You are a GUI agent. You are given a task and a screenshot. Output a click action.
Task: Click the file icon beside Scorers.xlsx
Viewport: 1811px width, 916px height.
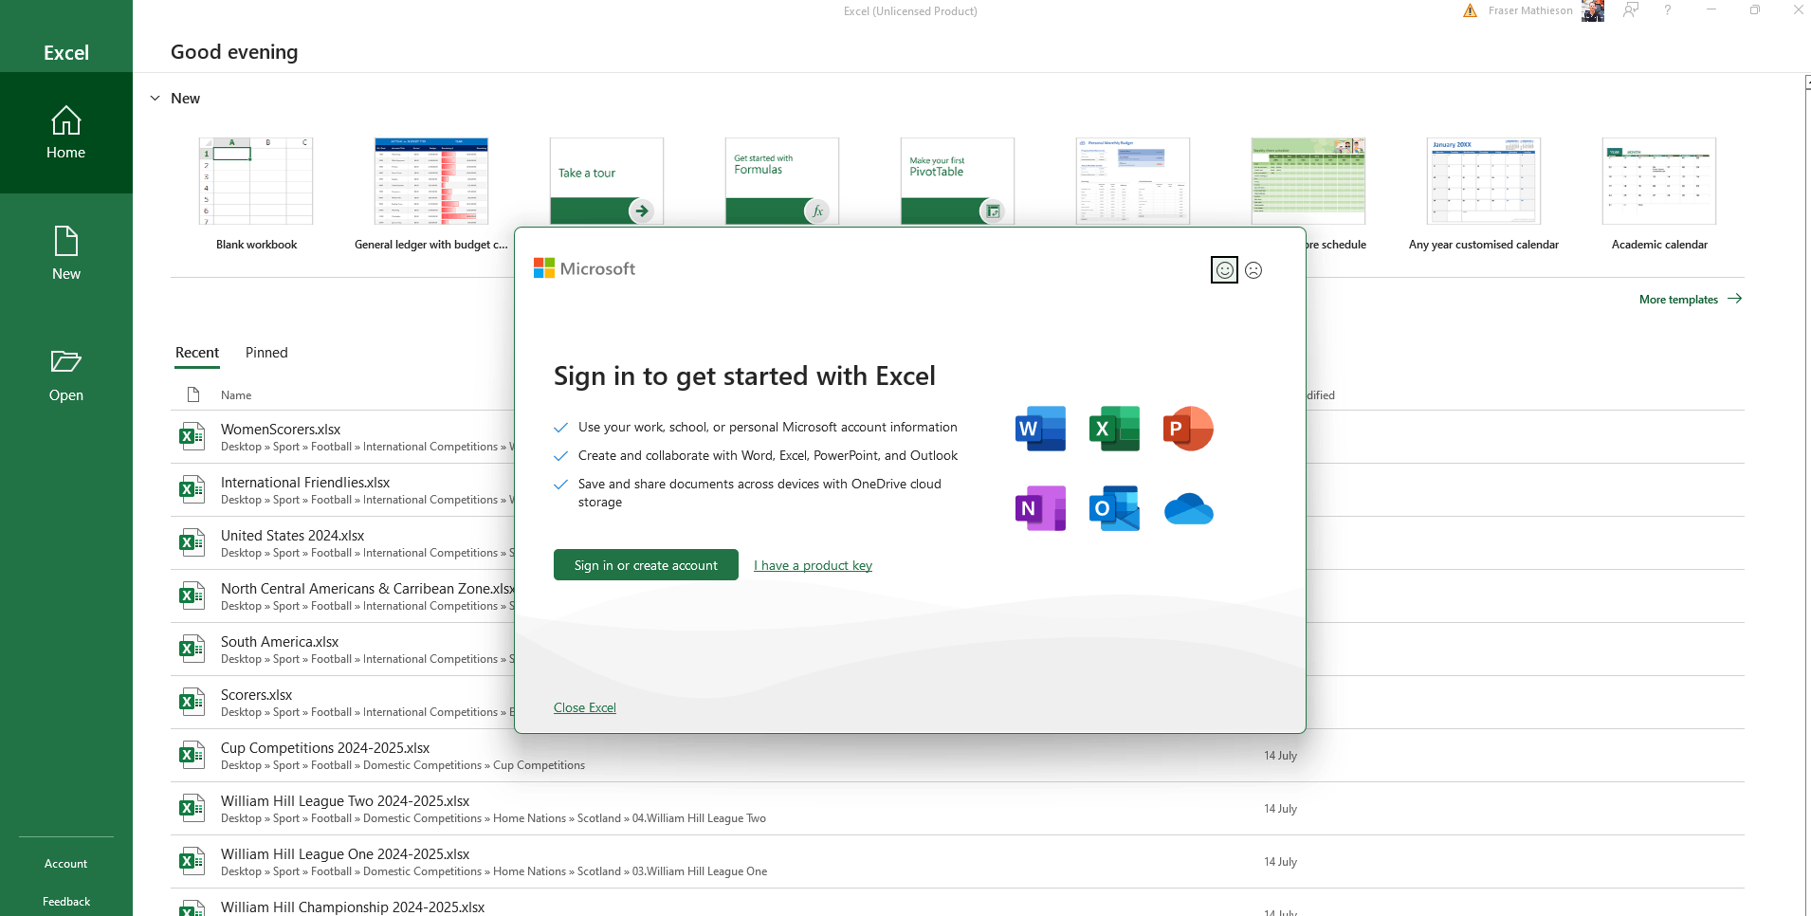[x=192, y=702]
